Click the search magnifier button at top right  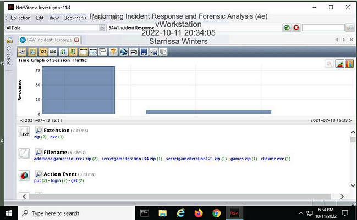tap(350, 27)
